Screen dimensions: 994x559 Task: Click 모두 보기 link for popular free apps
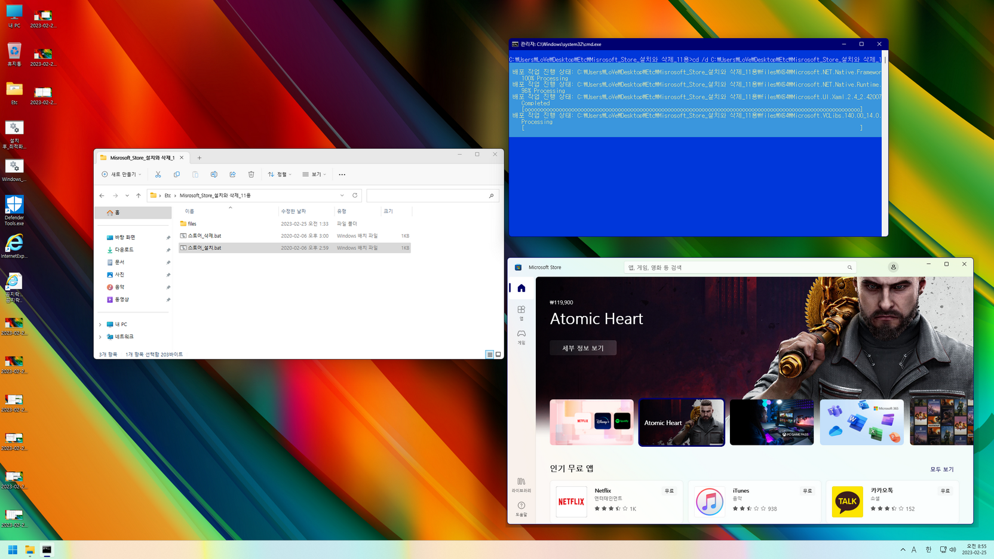click(x=941, y=469)
